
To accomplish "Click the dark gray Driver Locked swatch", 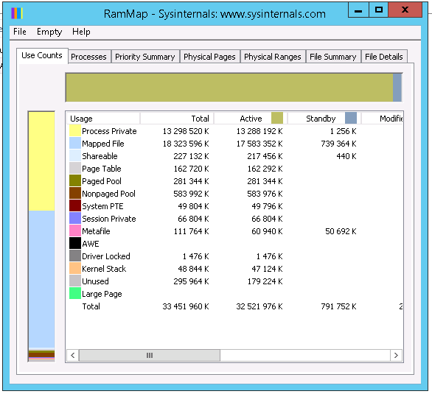I will pos(75,256).
